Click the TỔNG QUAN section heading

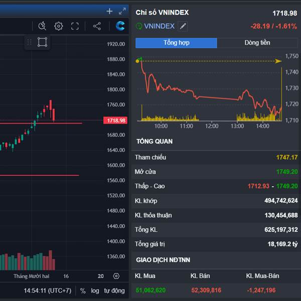(155, 141)
